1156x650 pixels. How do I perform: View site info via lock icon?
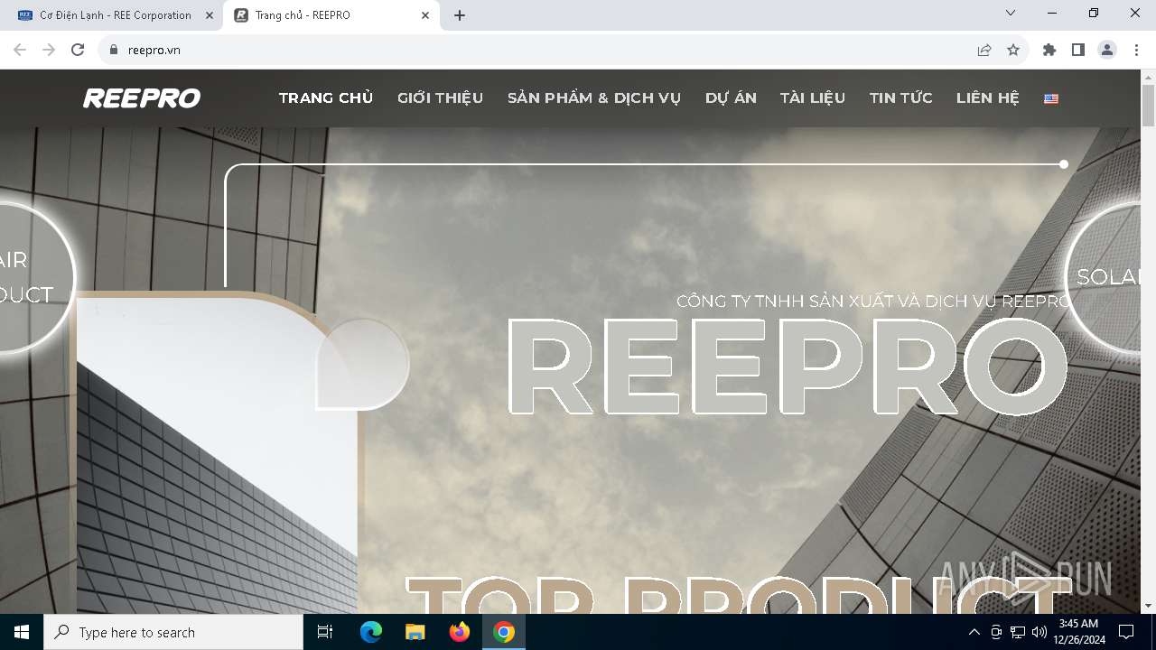[x=114, y=50]
